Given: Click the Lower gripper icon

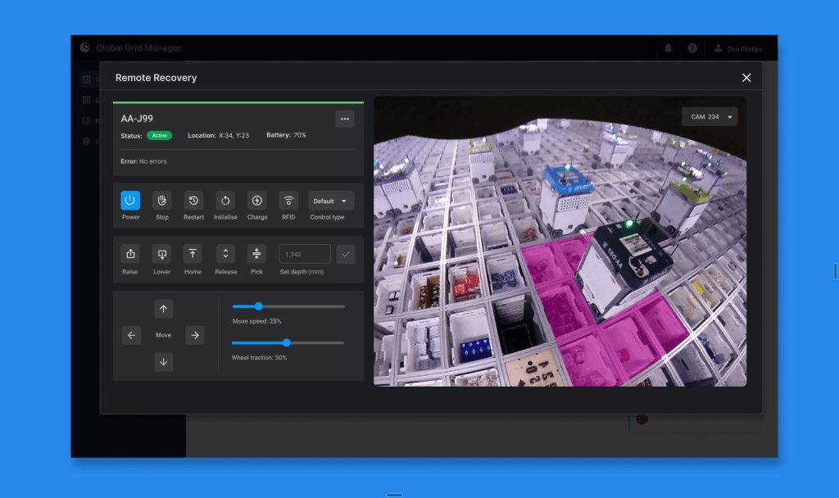Looking at the screenshot, I should click(x=162, y=254).
